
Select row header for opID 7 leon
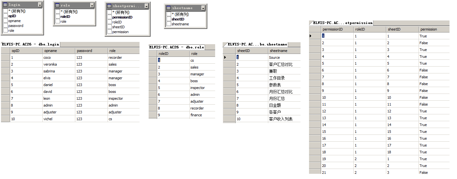click(5, 98)
